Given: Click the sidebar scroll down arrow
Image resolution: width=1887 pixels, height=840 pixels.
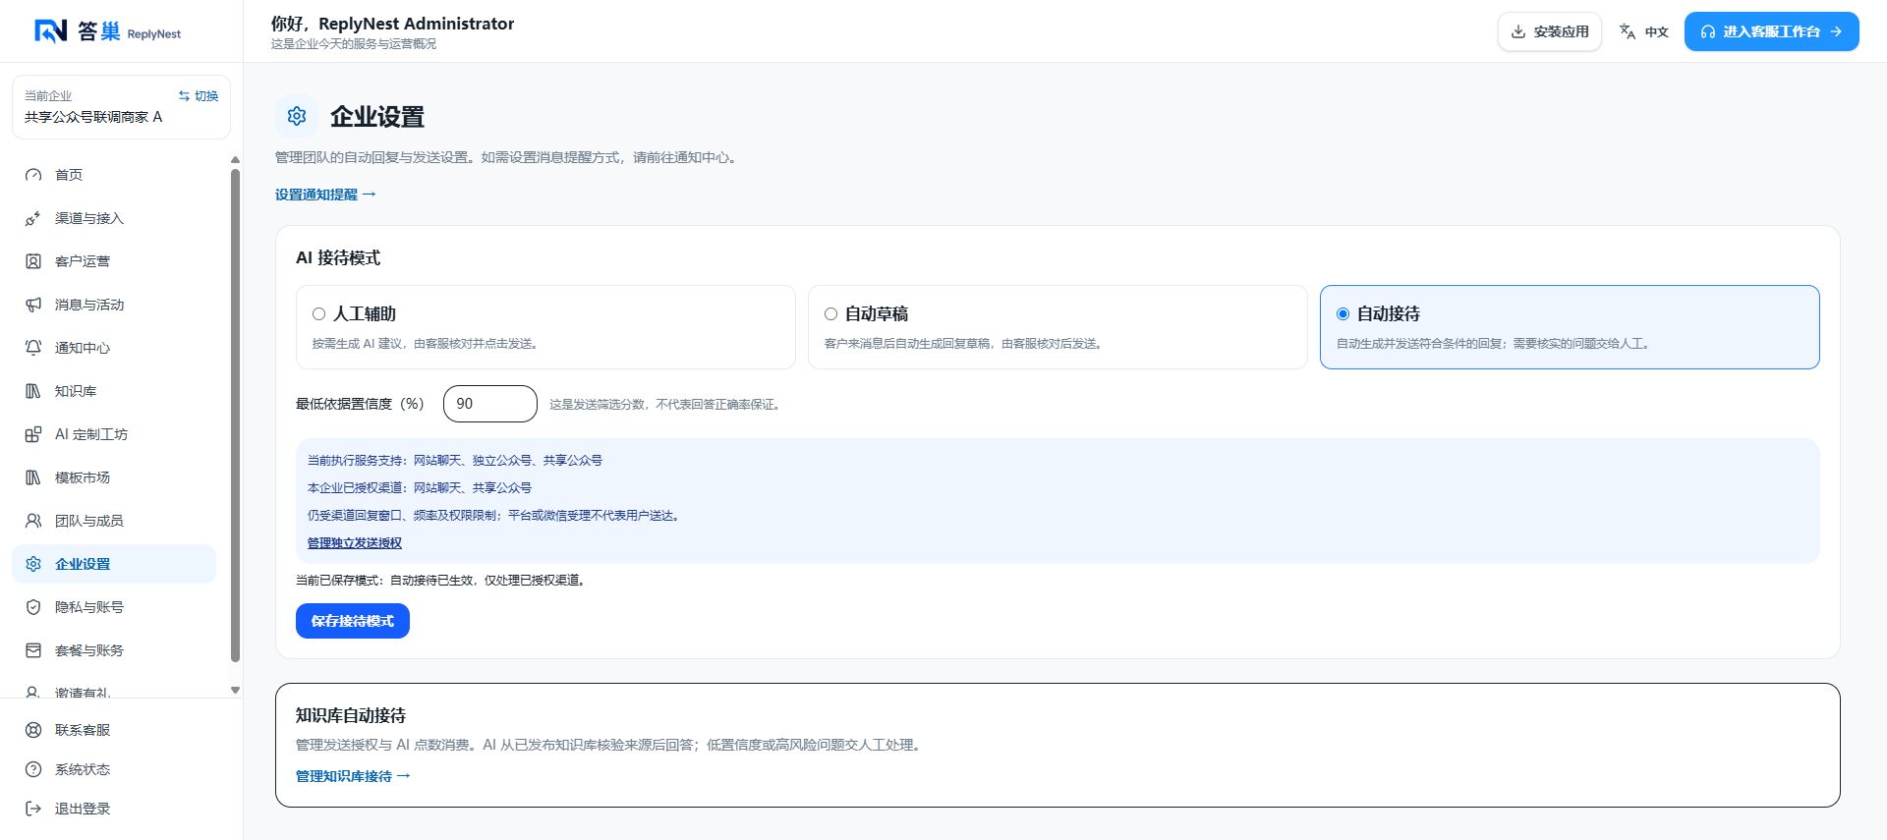Looking at the screenshot, I should 235,691.
